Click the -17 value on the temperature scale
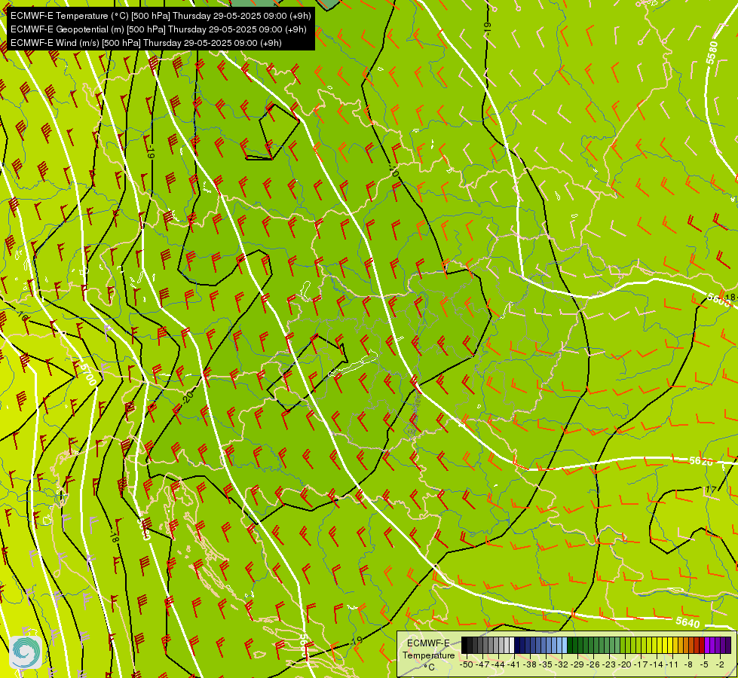The image size is (738, 678). click(x=641, y=665)
